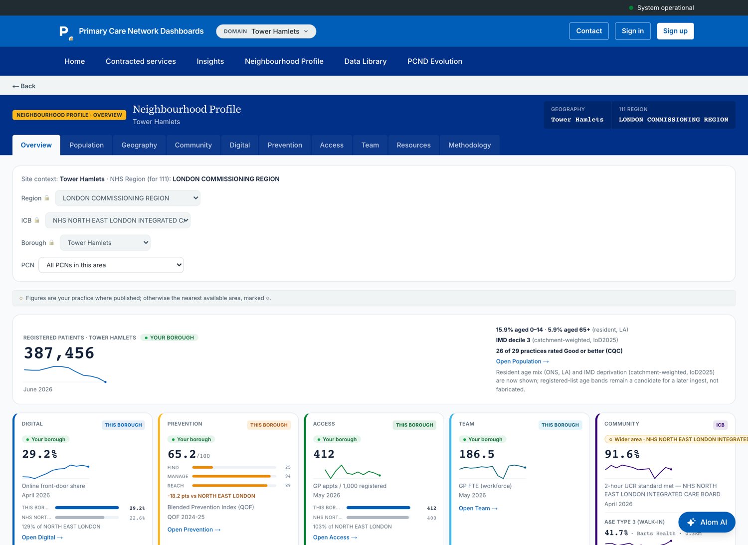Click the FIND progress bar in Prevention
The image size is (748, 545).
(234, 467)
